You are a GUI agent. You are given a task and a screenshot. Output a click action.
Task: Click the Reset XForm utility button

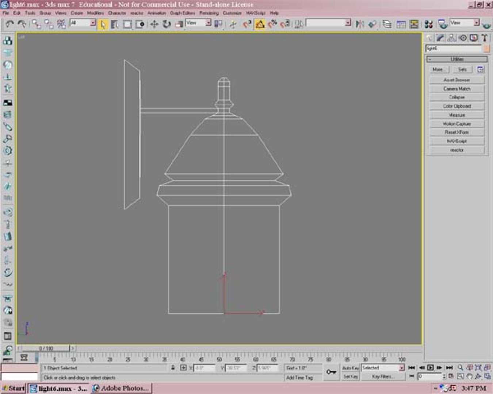(x=457, y=132)
